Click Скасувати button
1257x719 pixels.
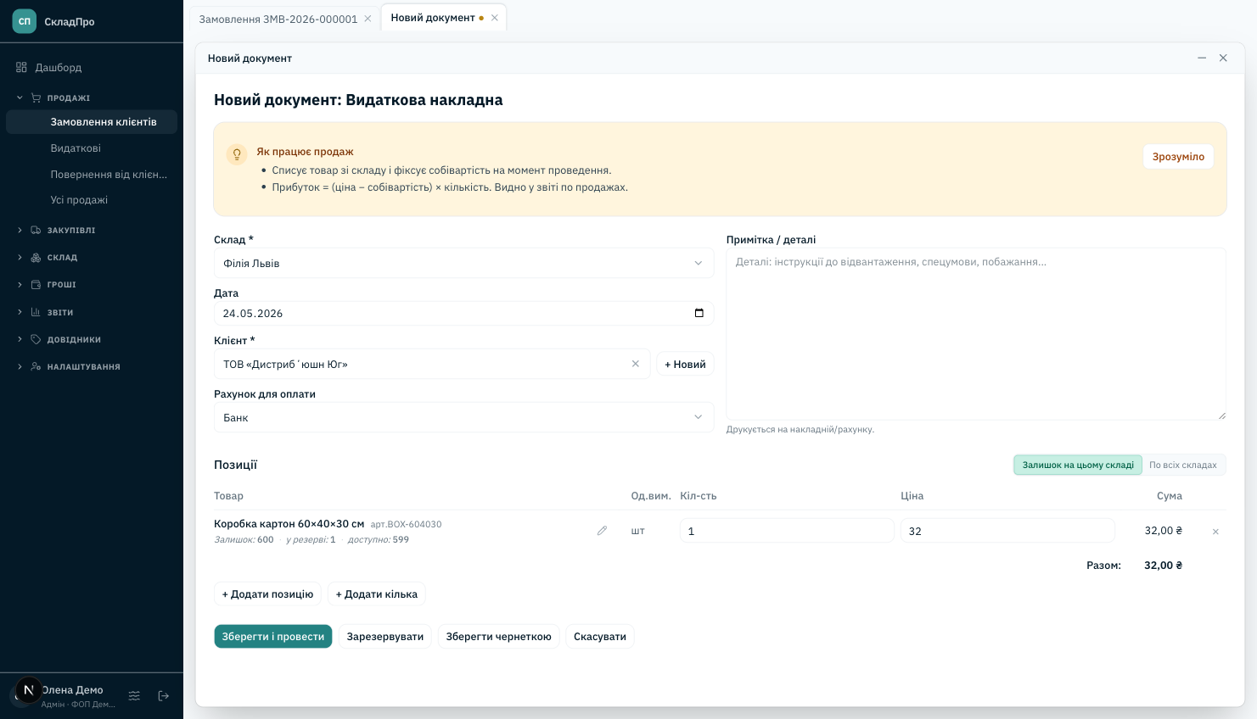pos(600,637)
